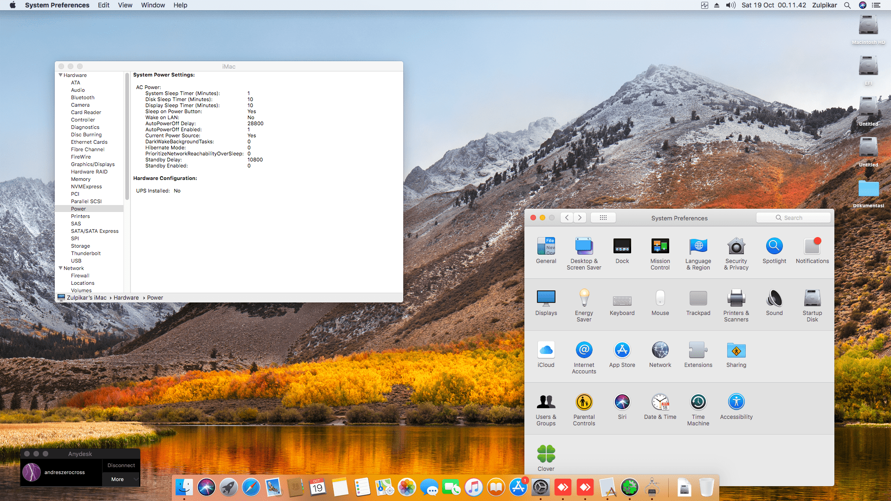Click Disconnect in the AnyDesk window
The height and width of the screenshot is (501, 891).
[121, 465]
